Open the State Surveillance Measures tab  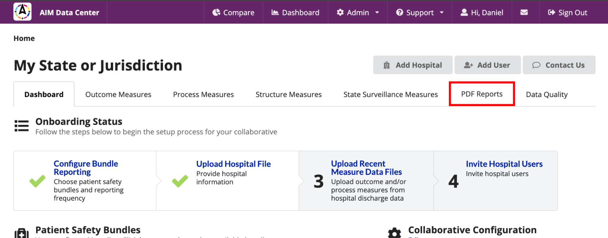point(391,94)
